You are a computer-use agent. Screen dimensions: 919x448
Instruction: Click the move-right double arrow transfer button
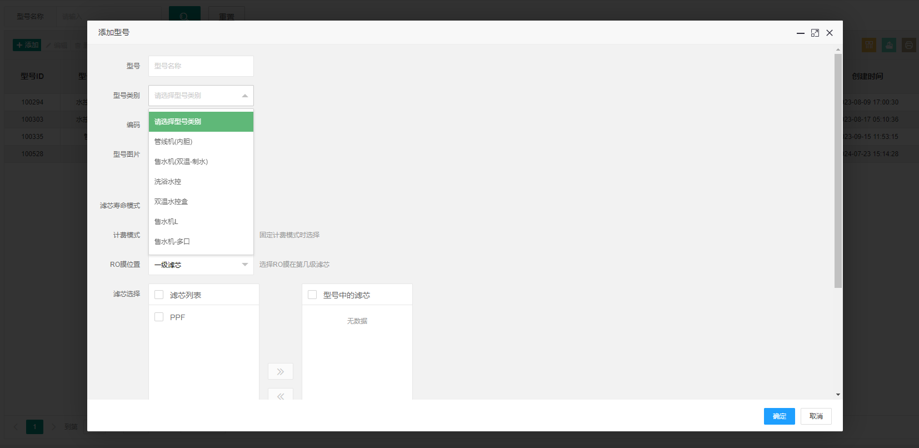click(x=281, y=371)
